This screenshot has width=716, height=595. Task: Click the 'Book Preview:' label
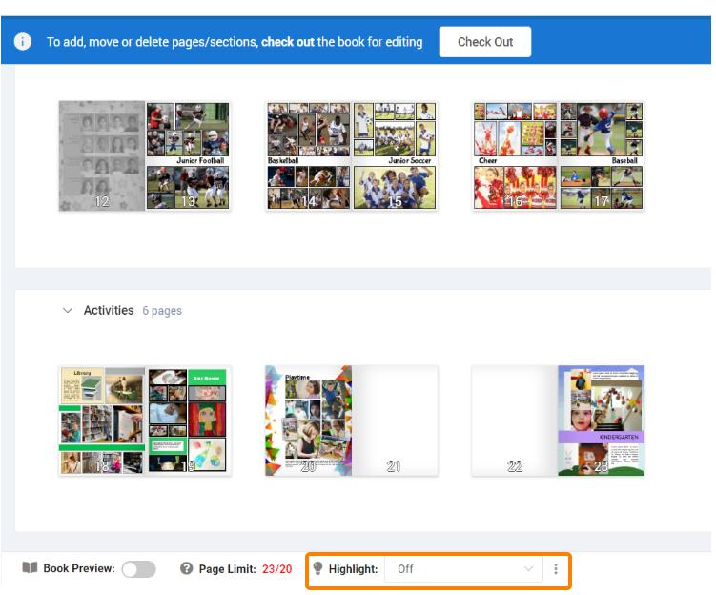coord(79,568)
